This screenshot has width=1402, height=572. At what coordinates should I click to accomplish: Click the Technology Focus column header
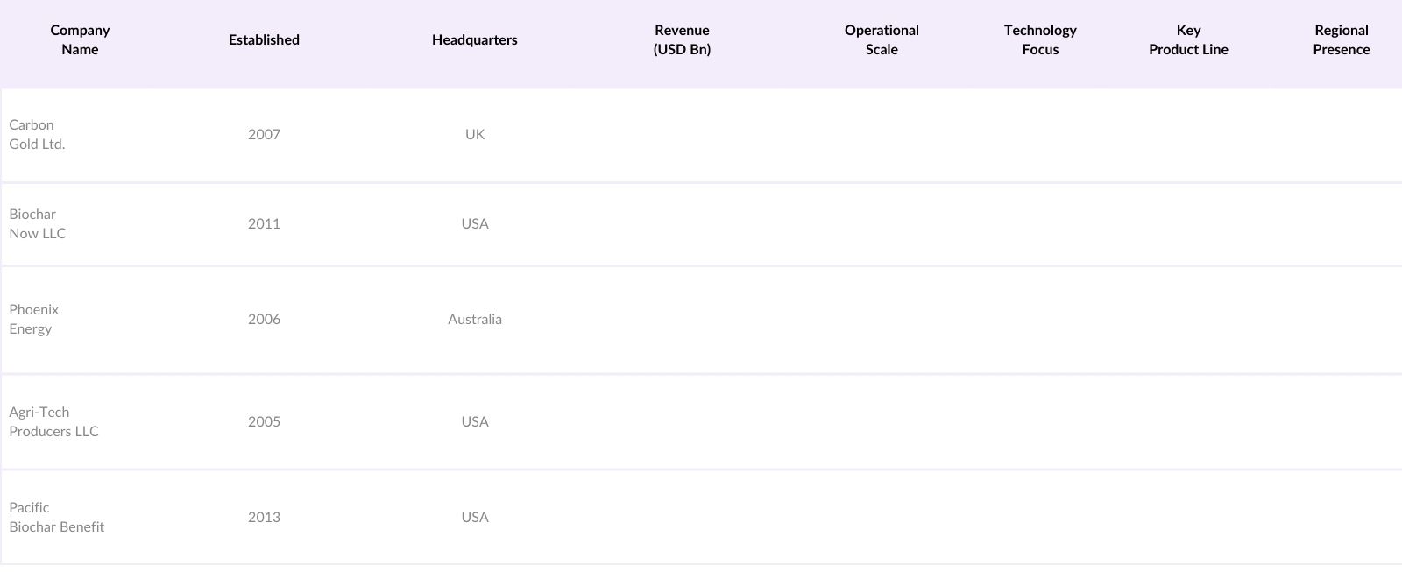1040,40
